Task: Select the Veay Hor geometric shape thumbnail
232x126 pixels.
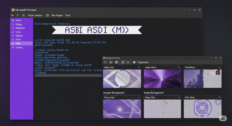Action: [122, 79]
